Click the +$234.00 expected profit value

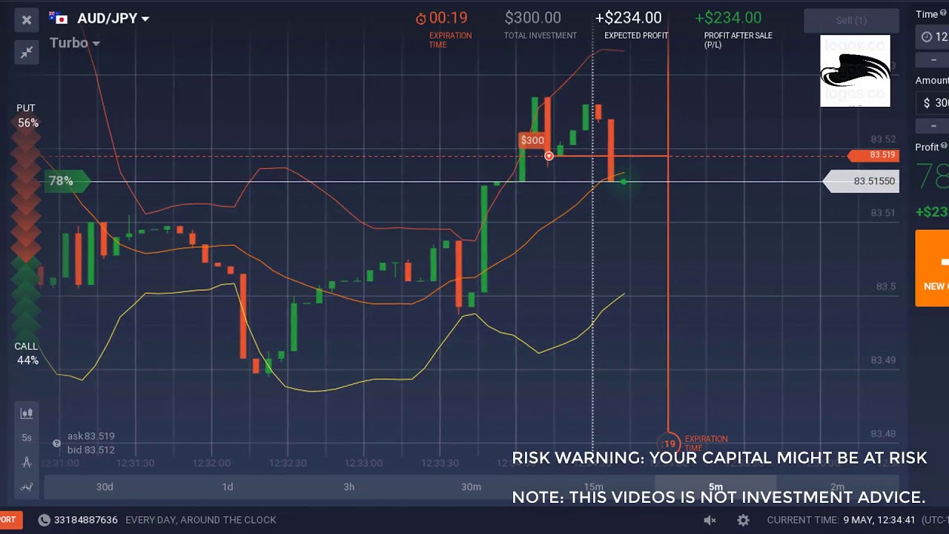[x=628, y=18]
